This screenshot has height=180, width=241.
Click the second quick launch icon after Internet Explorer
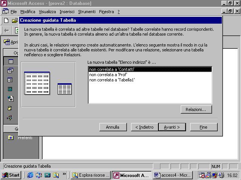(x=39, y=175)
